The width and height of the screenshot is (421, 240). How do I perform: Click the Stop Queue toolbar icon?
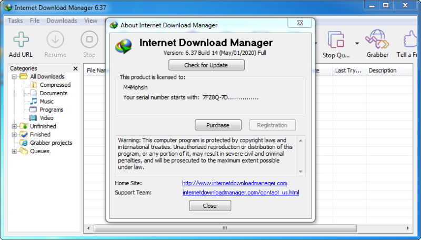[x=336, y=39]
